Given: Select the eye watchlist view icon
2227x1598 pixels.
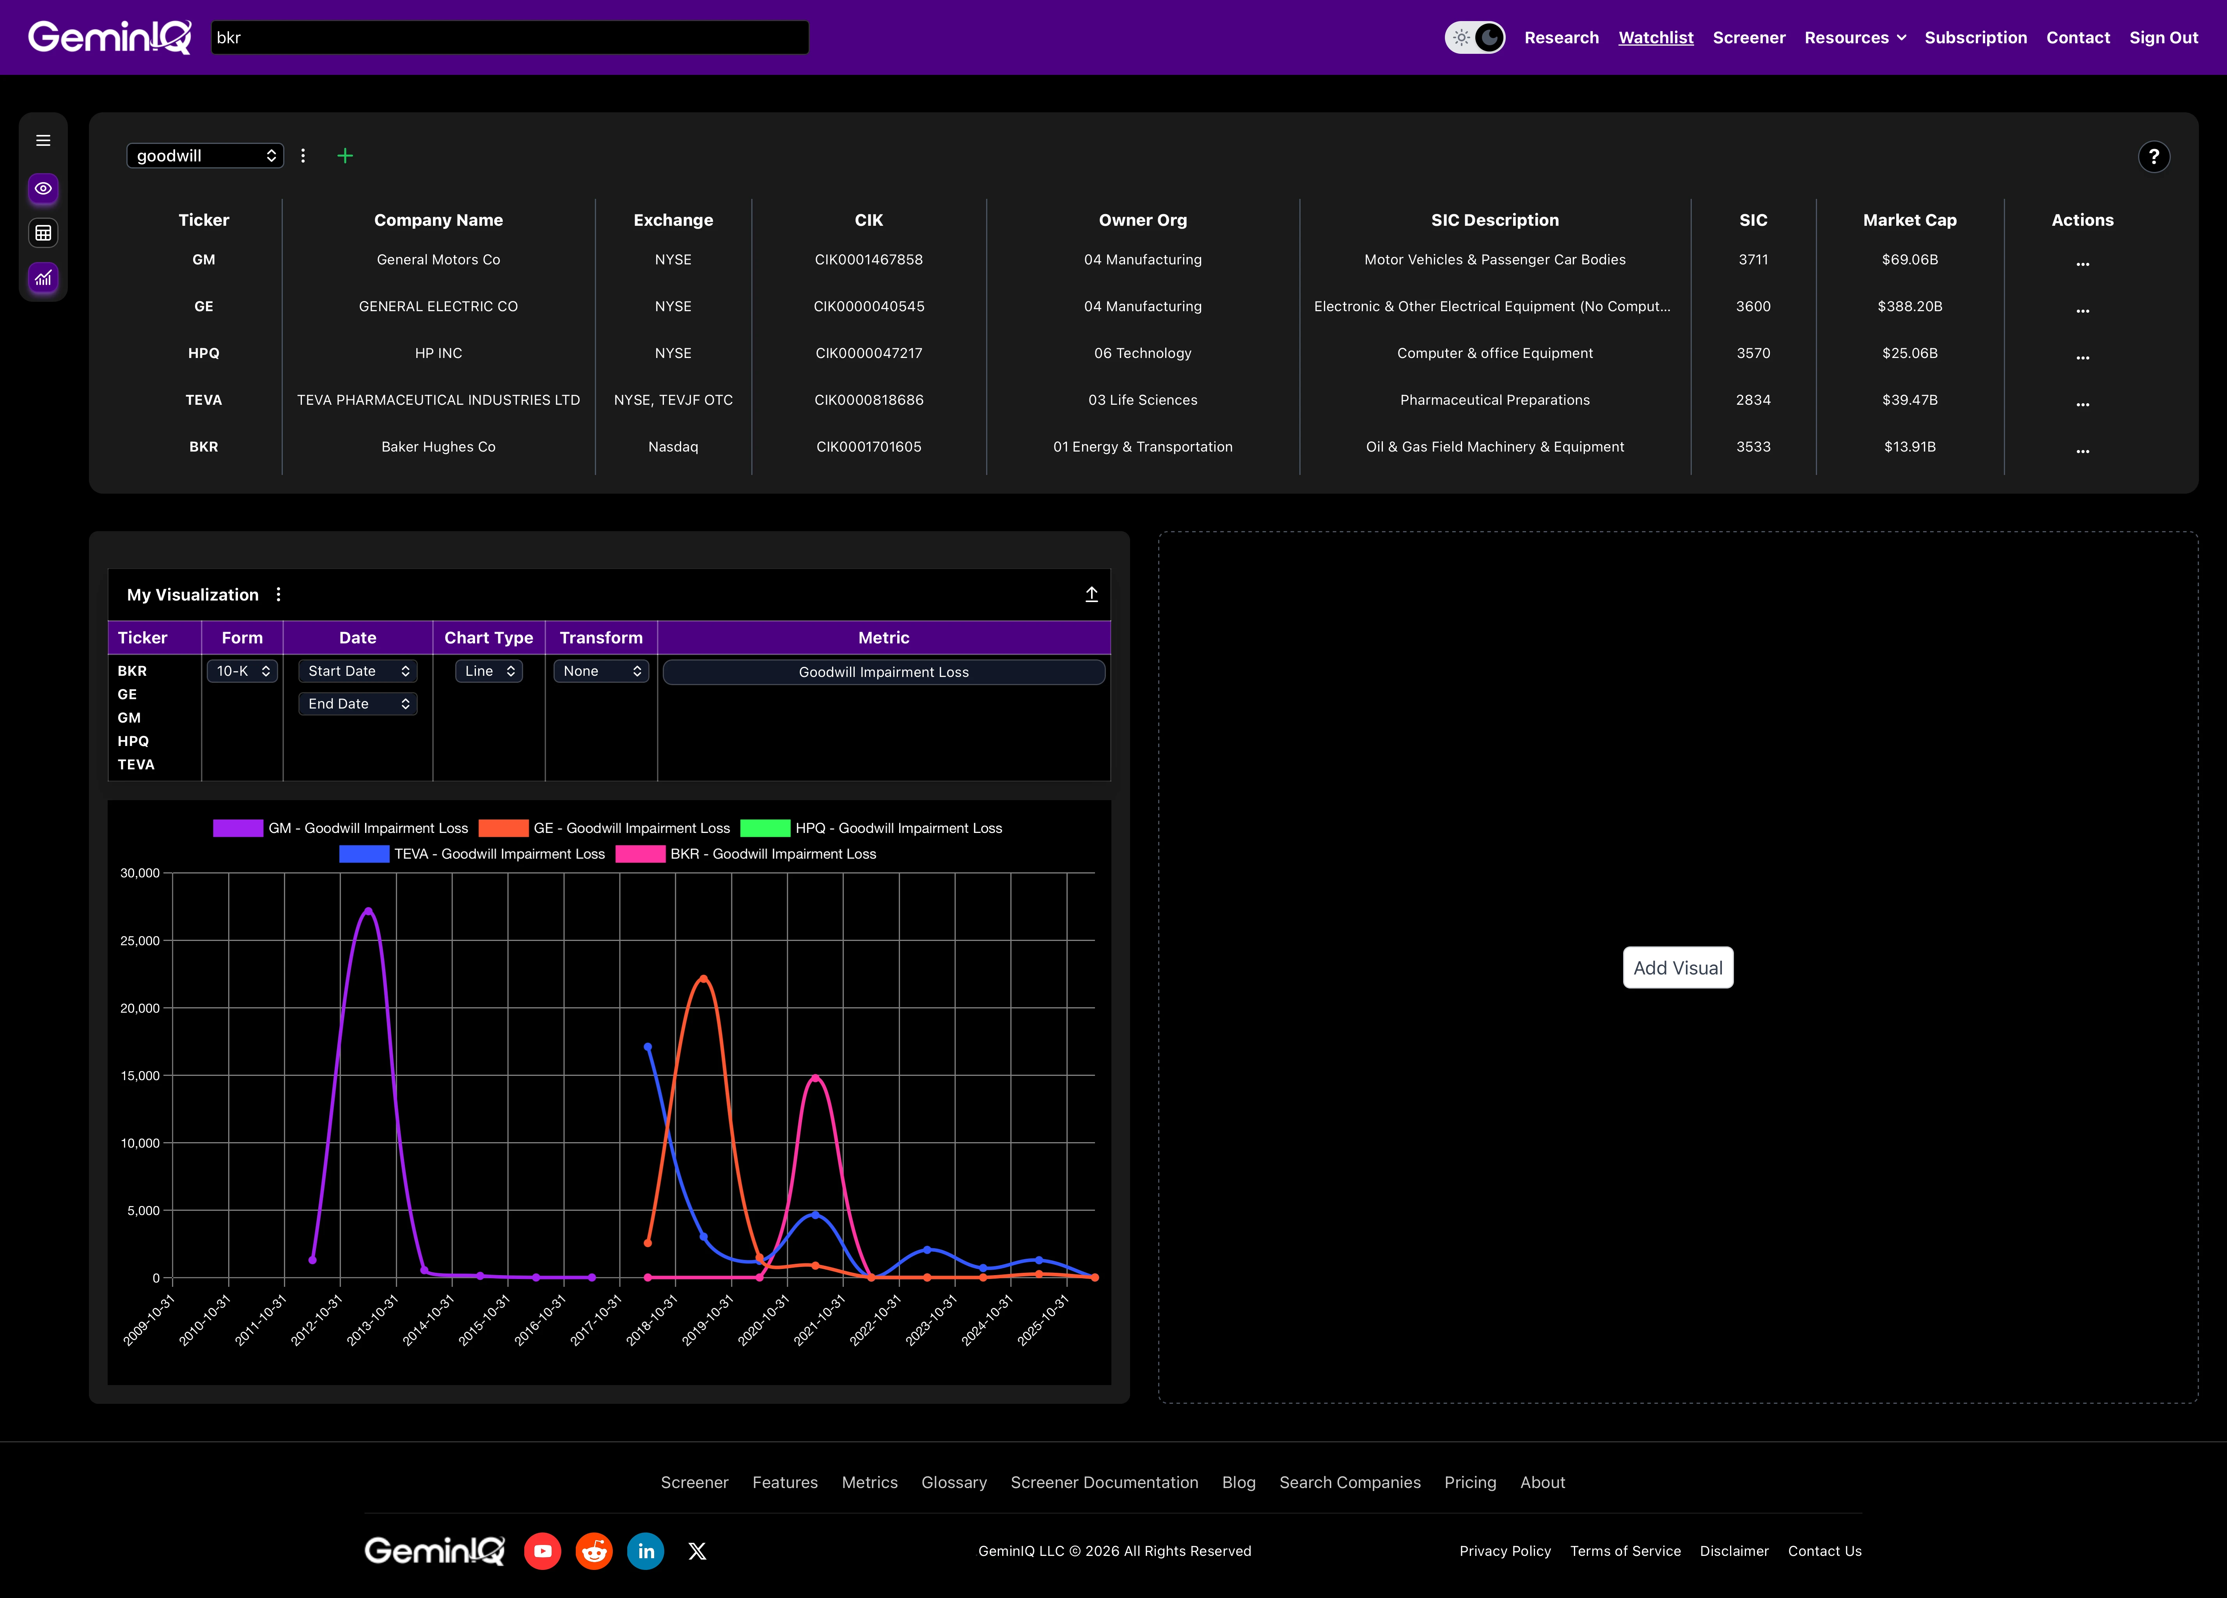Looking at the screenshot, I should pos(43,188).
